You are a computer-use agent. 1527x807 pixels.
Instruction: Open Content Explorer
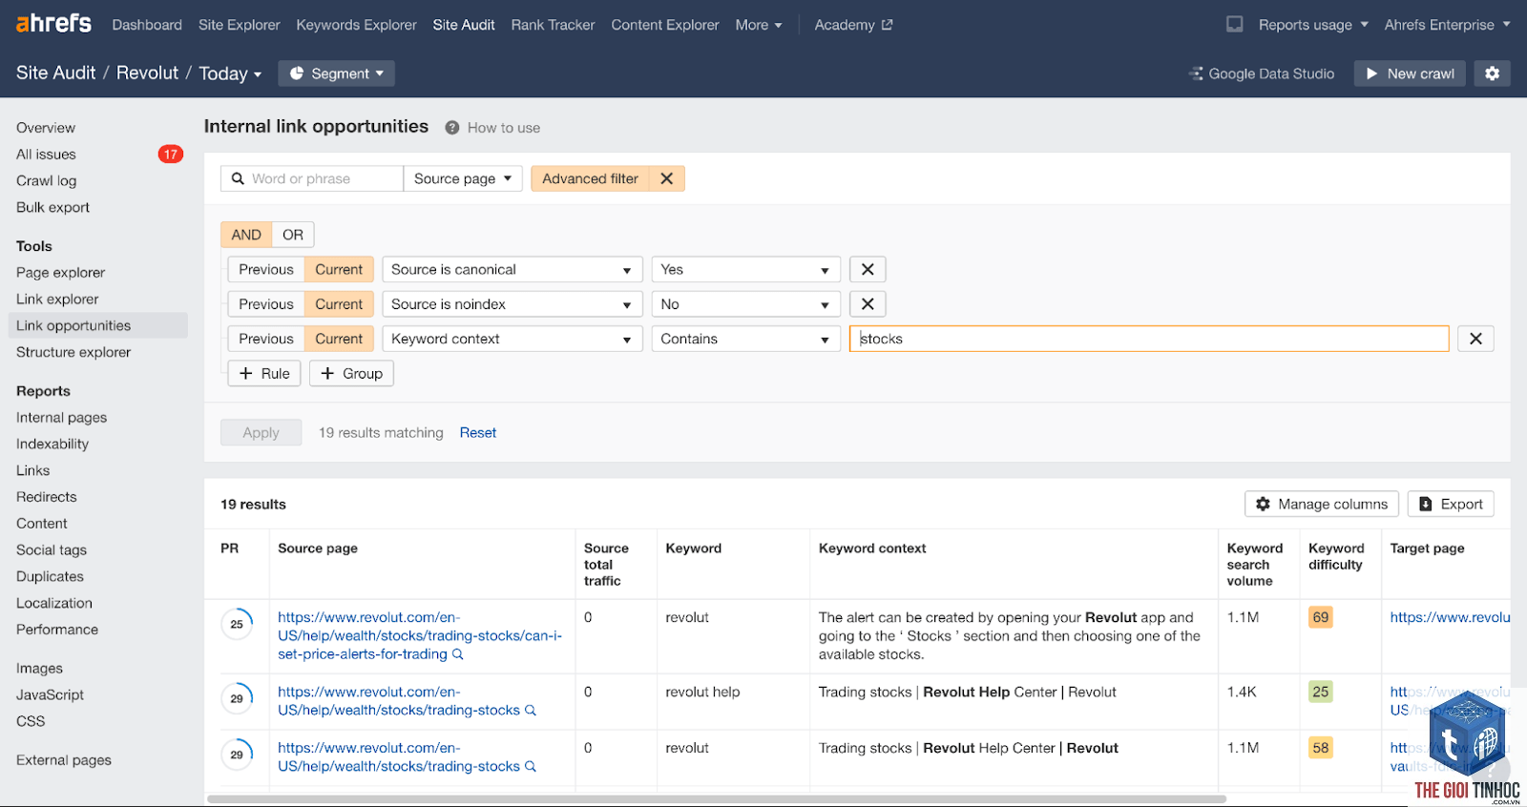(x=665, y=25)
